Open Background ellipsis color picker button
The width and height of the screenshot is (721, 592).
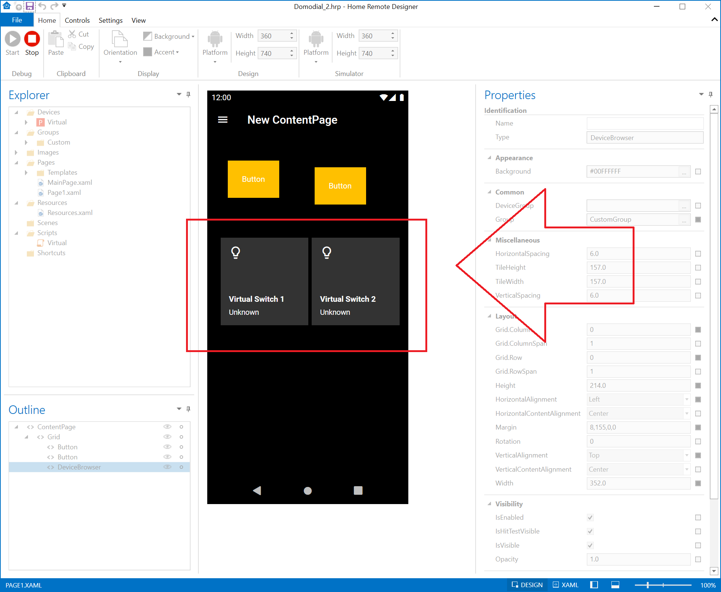(x=684, y=172)
